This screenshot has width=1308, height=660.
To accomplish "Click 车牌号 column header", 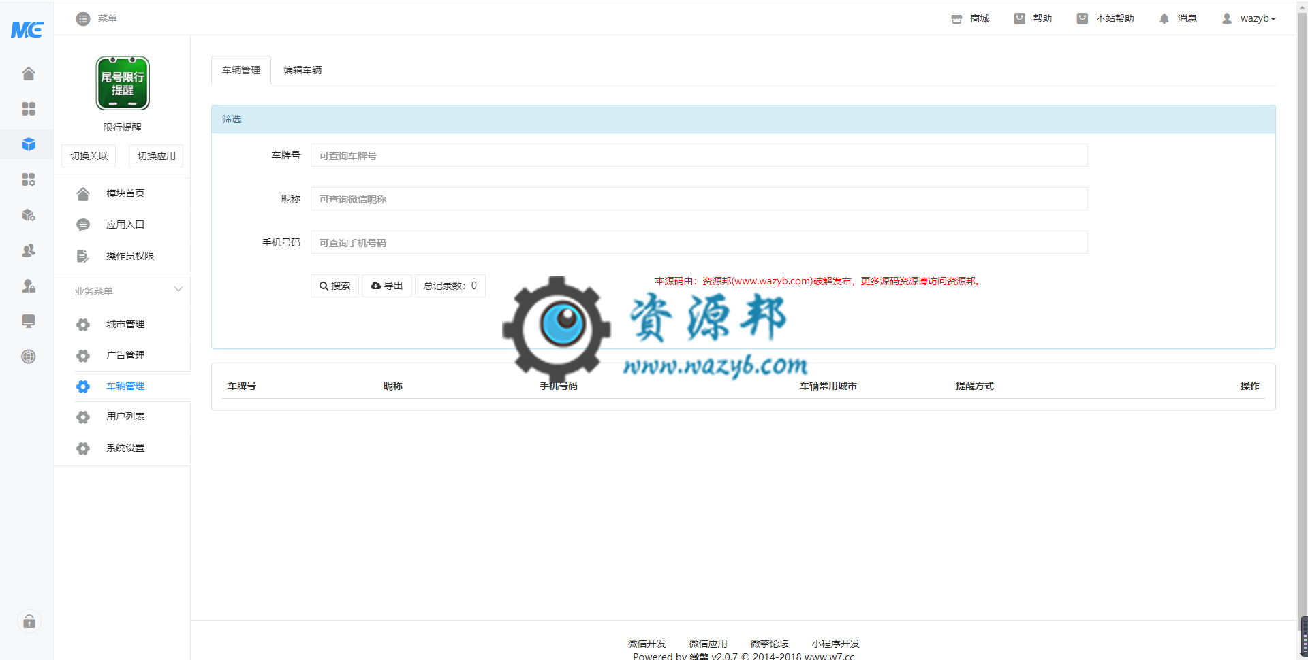I will [x=242, y=386].
